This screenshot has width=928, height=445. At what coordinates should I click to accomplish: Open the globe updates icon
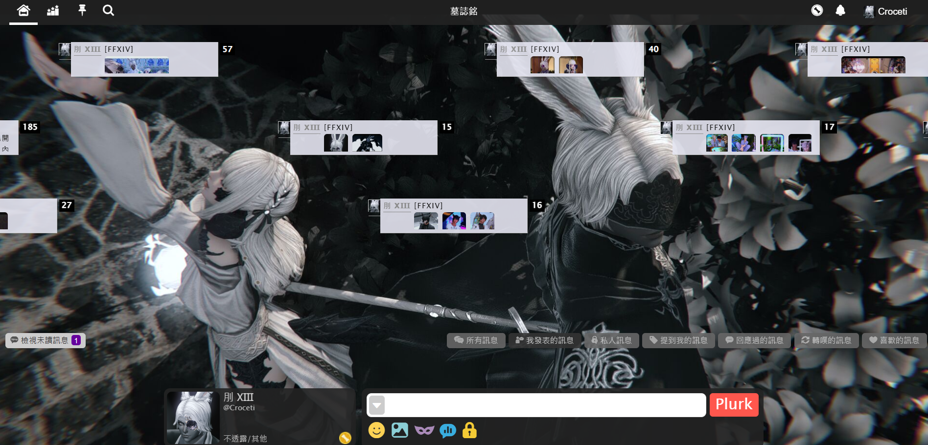[817, 10]
